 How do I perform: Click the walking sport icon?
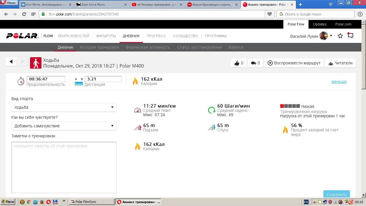[36, 63]
